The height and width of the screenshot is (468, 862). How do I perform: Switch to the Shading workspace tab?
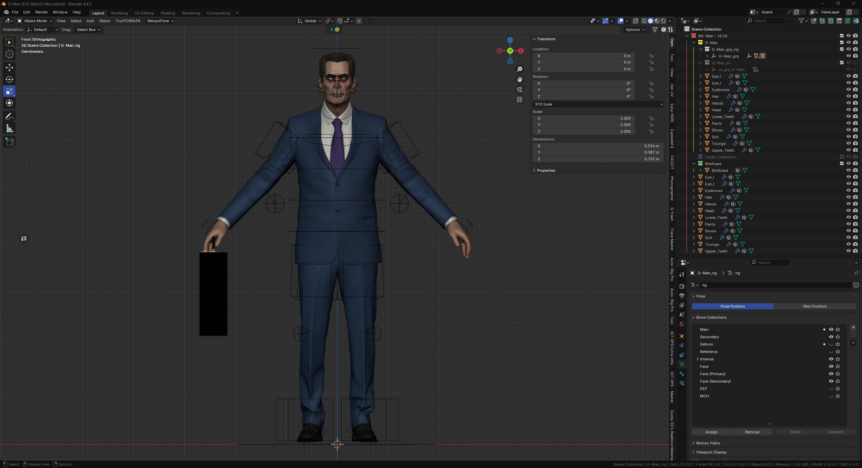(168, 13)
